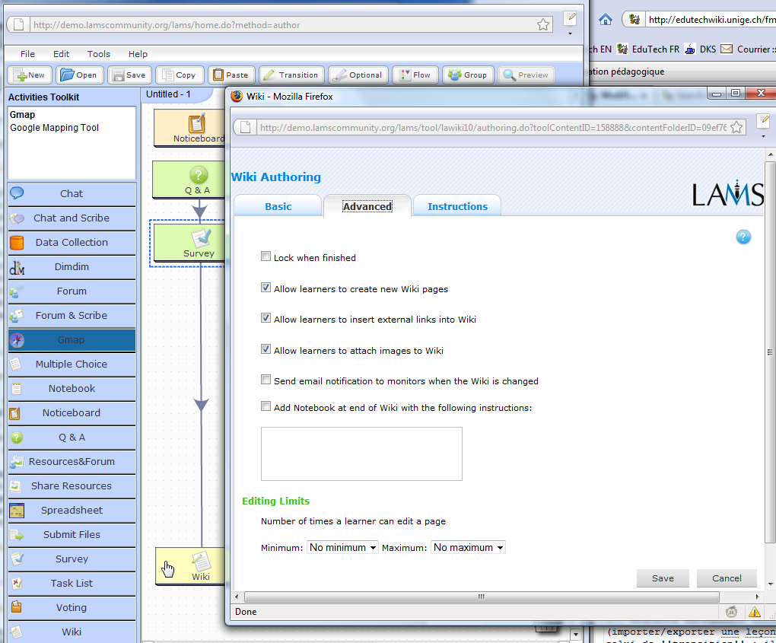
Task: Bookmark the LAMS home page with star
Action: point(543,25)
